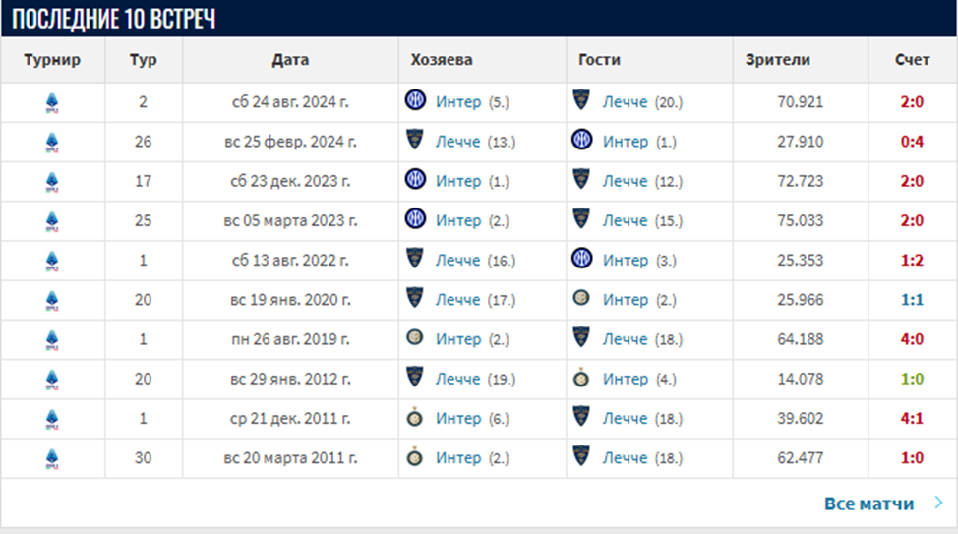This screenshot has width=958, height=534.
Task: Click Serie A icon in the round 30 row
Action: (x=52, y=457)
